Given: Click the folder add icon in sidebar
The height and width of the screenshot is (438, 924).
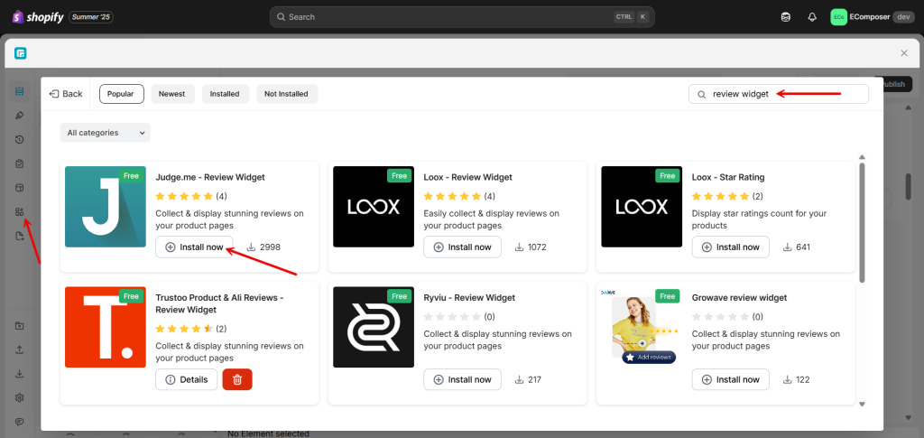Looking at the screenshot, I should (20, 325).
